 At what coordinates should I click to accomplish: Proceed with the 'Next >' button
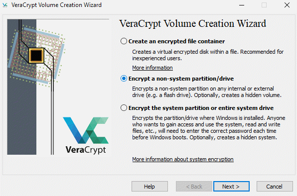231,187
